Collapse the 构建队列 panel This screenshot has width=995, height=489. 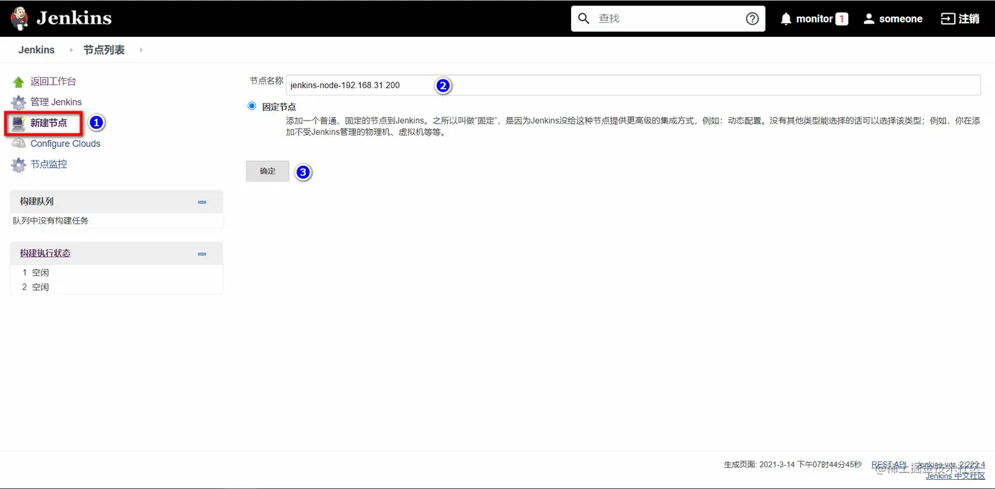click(202, 202)
